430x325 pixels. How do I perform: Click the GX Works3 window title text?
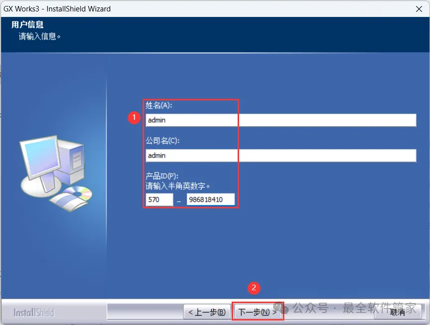[57, 9]
